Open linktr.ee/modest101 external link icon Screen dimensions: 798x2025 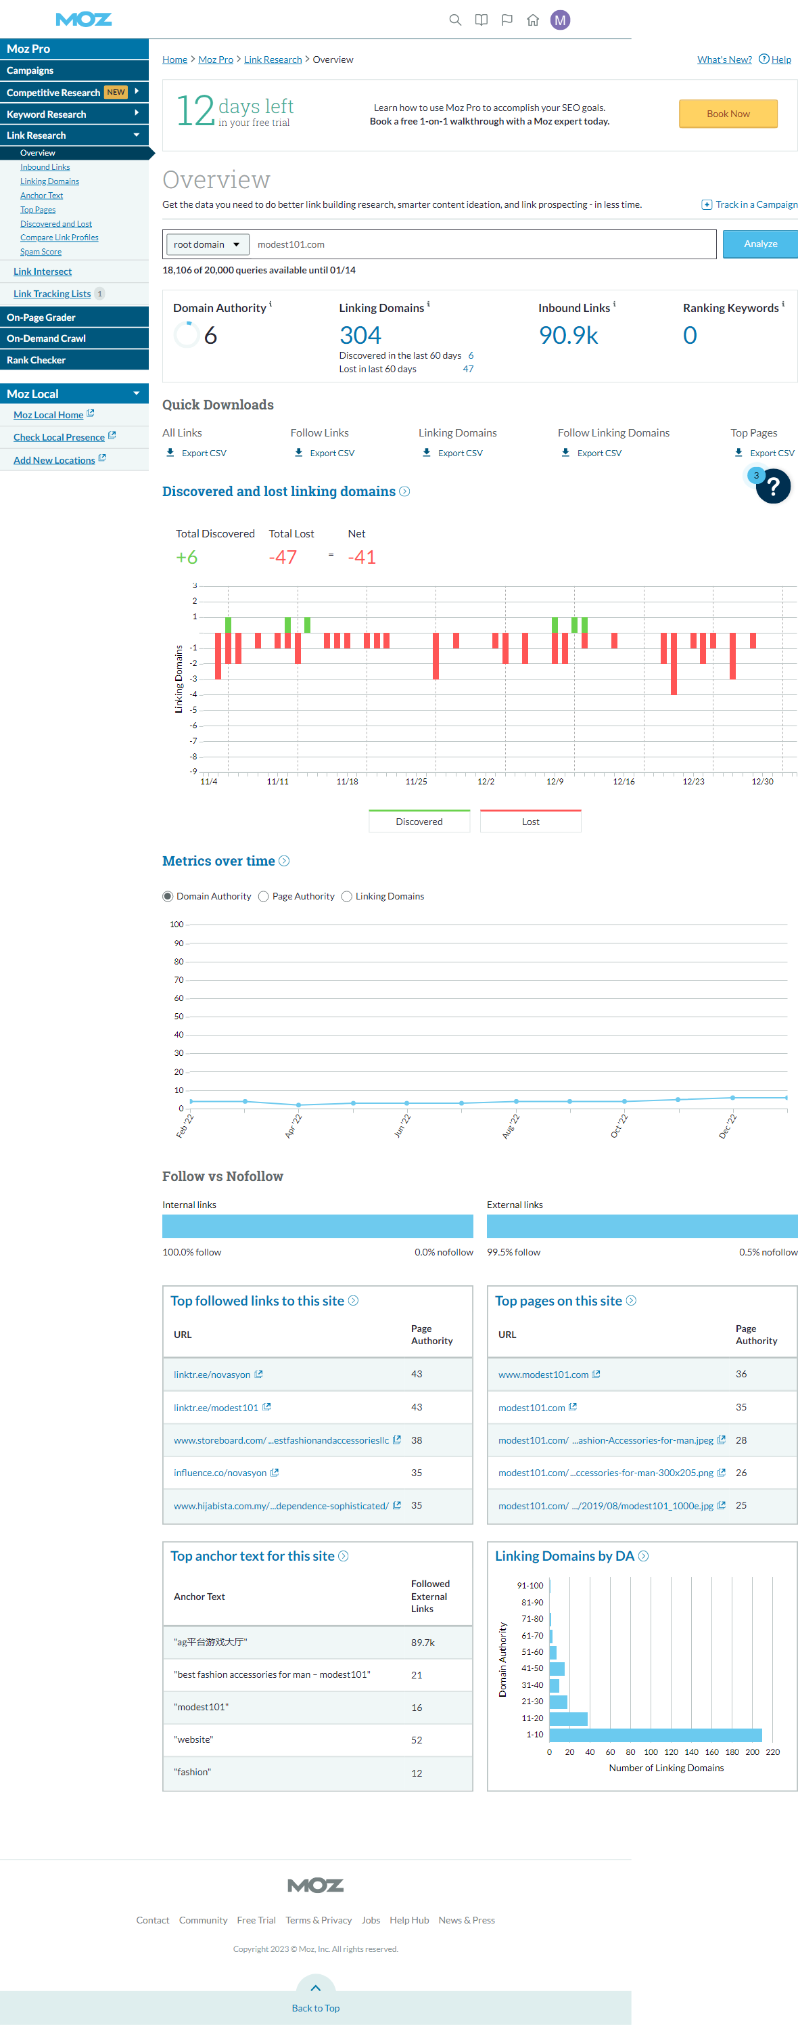266,1407
